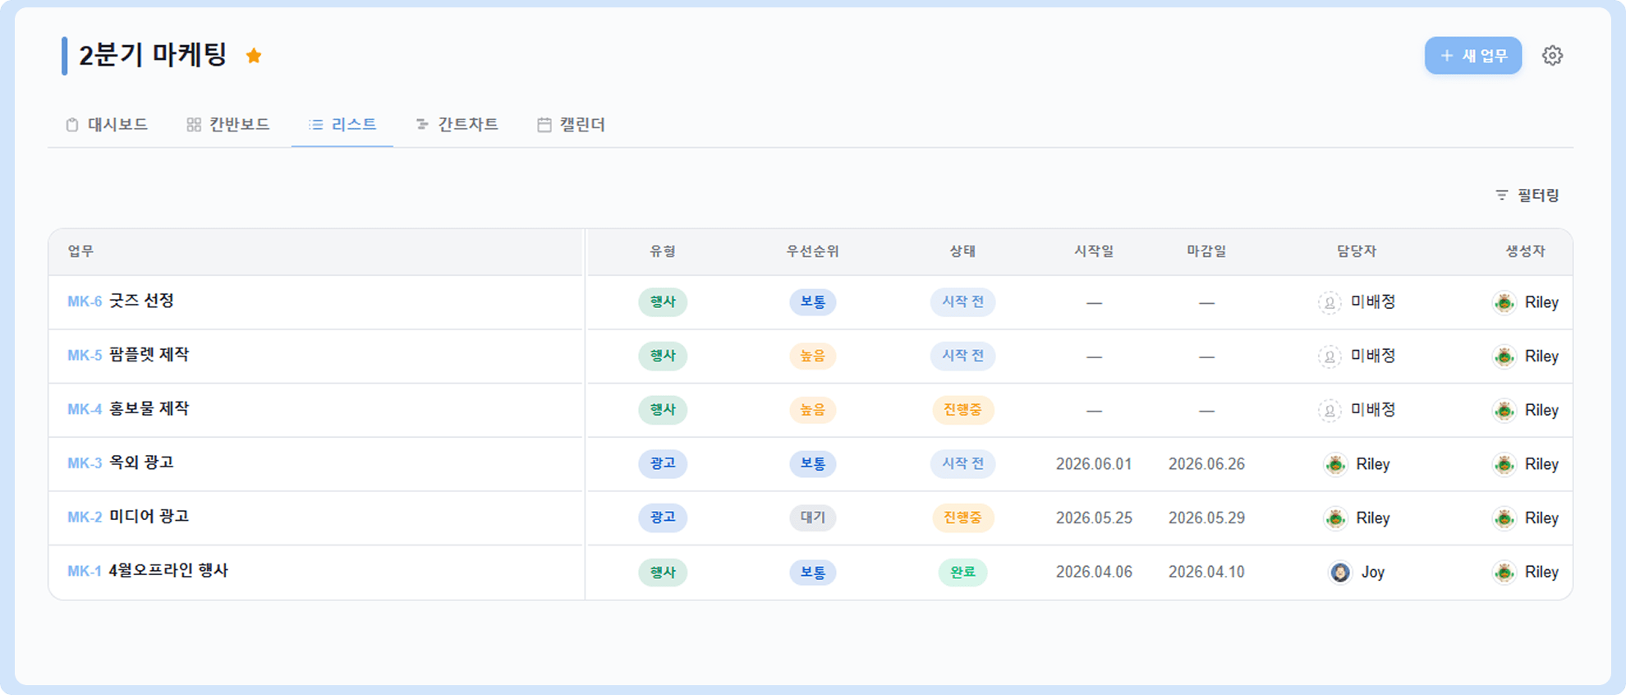
Task: Click 행사 type badge in MK-6 row
Action: click(x=663, y=301)
